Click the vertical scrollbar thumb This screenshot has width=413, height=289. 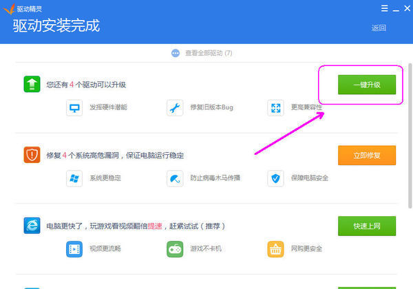pos(410,136)
